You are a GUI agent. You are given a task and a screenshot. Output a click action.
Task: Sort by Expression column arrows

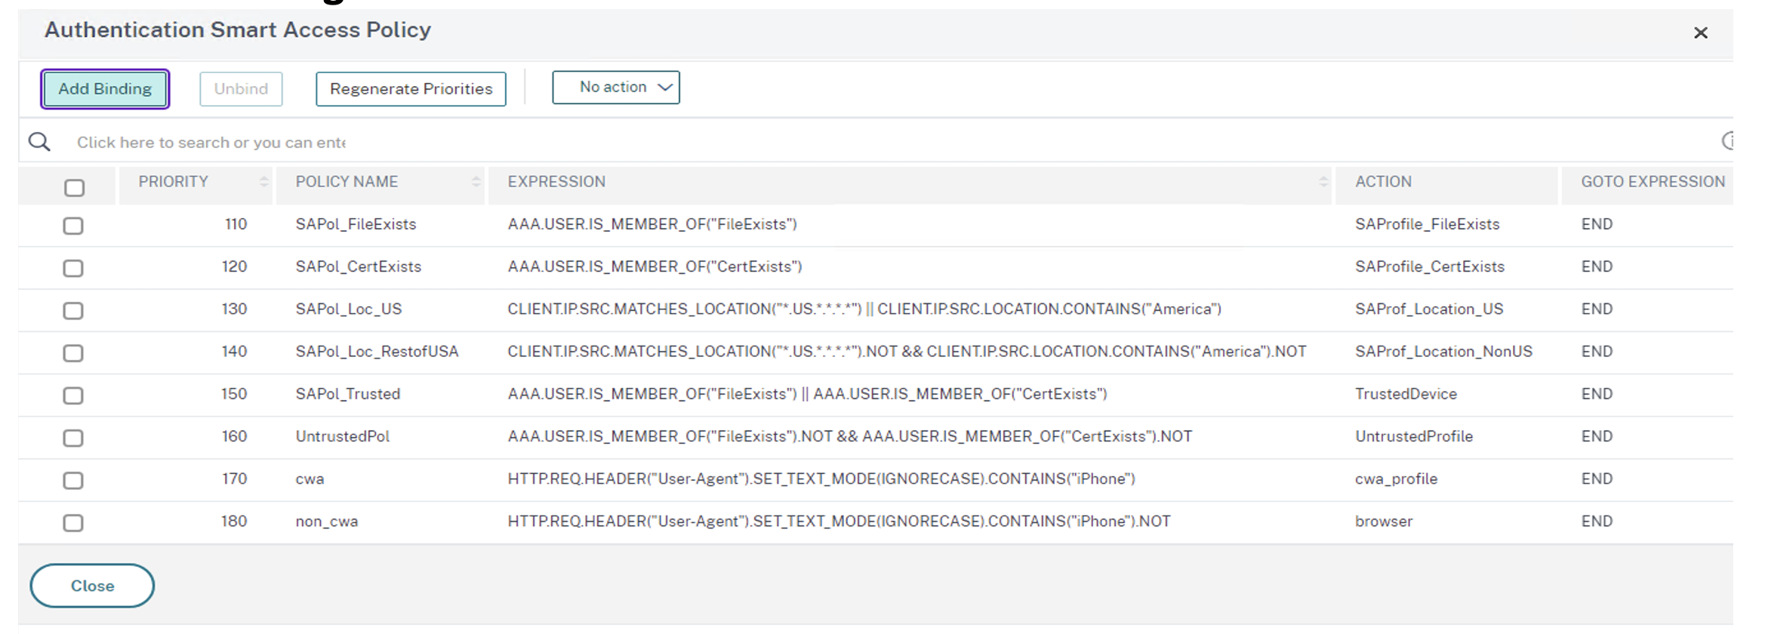point(1323,182)
